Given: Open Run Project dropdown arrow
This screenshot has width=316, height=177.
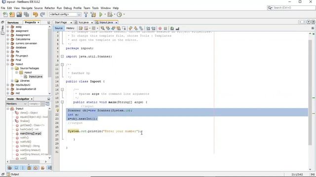Looking at the screenshot, I should [105, 14].
